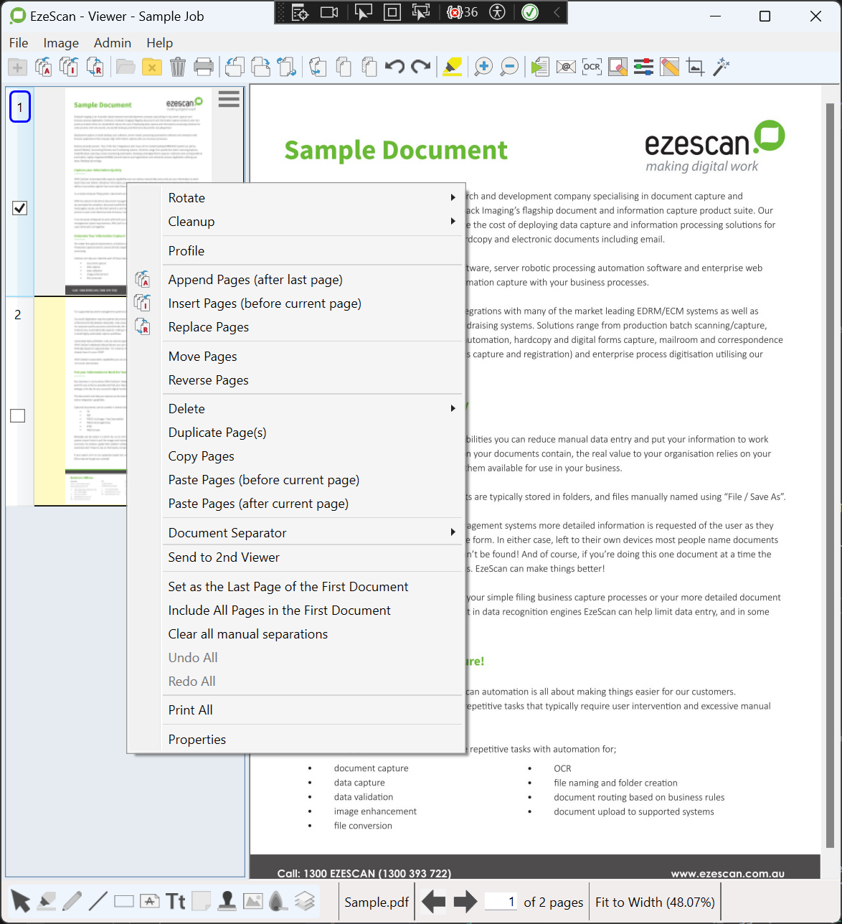
Task: Click Fit to Width zoom status
Action: click(655, 902)
